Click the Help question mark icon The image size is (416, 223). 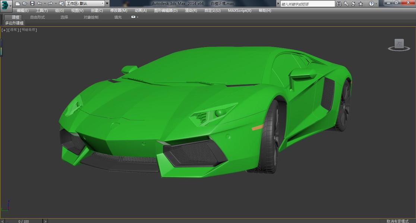[371, 4]
